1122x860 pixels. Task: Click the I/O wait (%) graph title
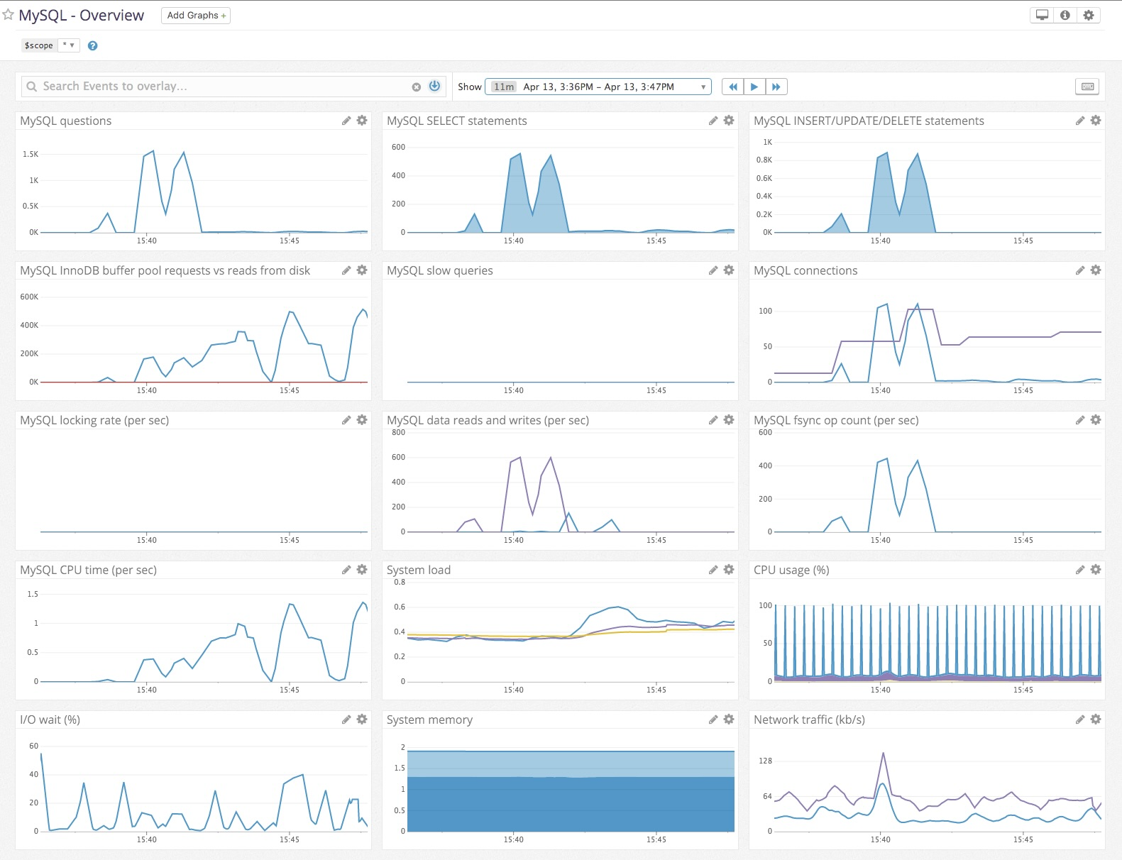point(50,720)
